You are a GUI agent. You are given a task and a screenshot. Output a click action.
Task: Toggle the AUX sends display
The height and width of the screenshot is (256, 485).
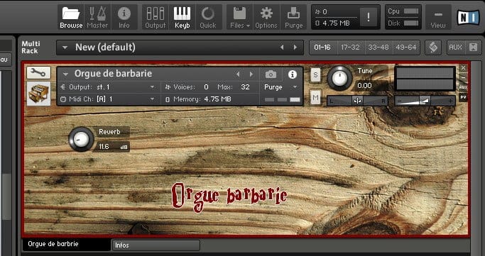tap(455, 48)
